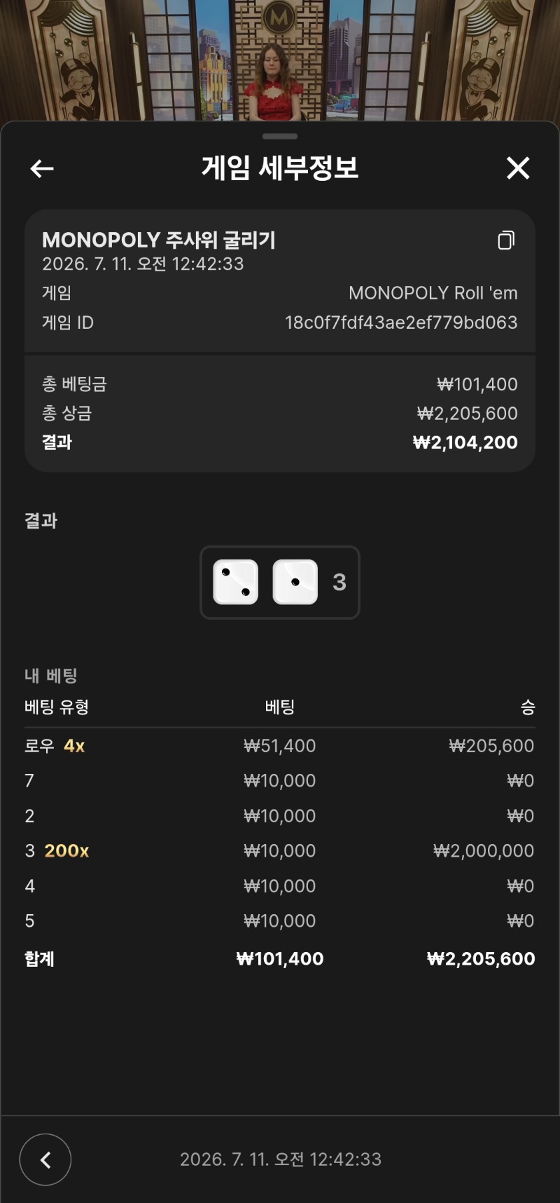560x1203 pixels.
Task: Click the bottom timestamp 오전 12:42:33
Action: (328, 1160)
